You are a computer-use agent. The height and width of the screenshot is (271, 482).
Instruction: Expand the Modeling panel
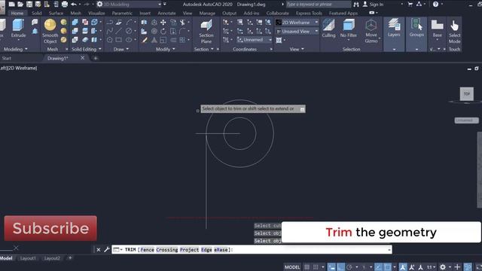click(15, 49)
